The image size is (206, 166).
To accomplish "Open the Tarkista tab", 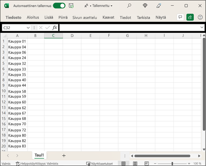I will 143,17.
